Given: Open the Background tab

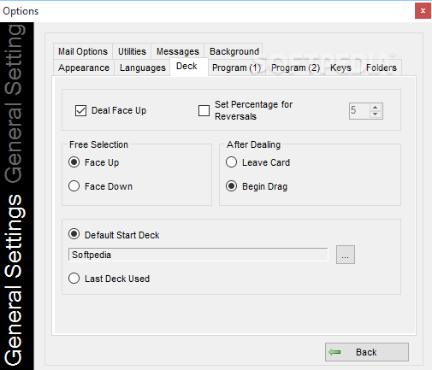Looking at the screenshot, I should 234,51.
